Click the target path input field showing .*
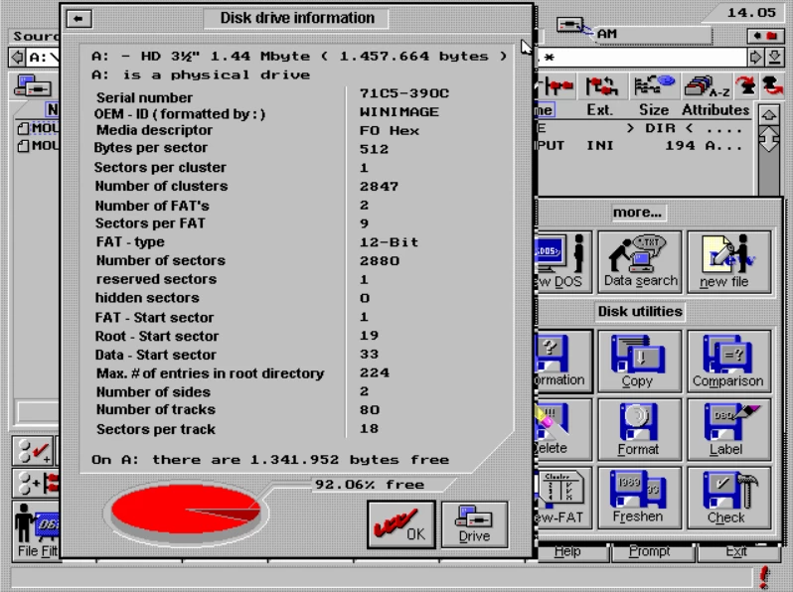 click(641, 58)
